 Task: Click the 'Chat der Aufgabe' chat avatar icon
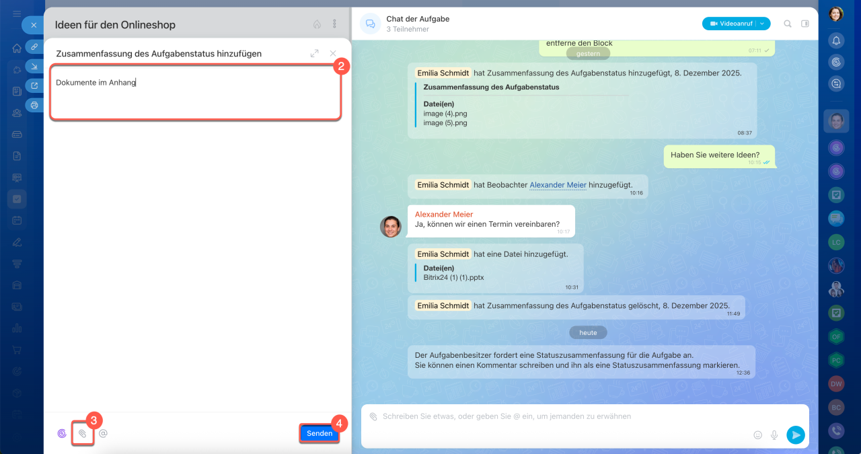pos(370,24)
